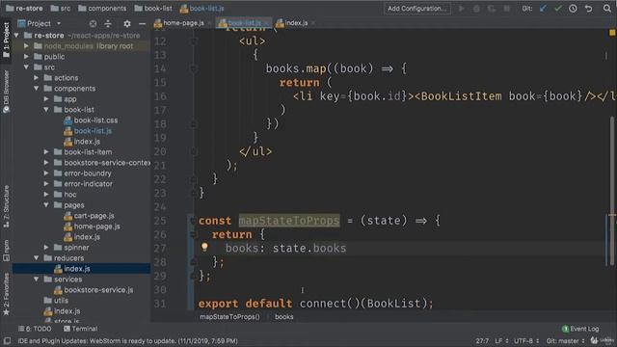Select book-list.css in the tree

95,120
